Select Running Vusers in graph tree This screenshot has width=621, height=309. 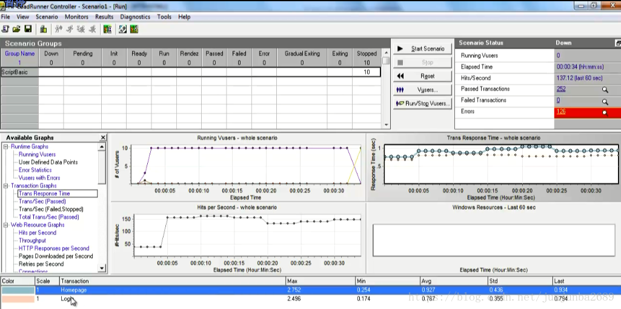click(37, 155)
